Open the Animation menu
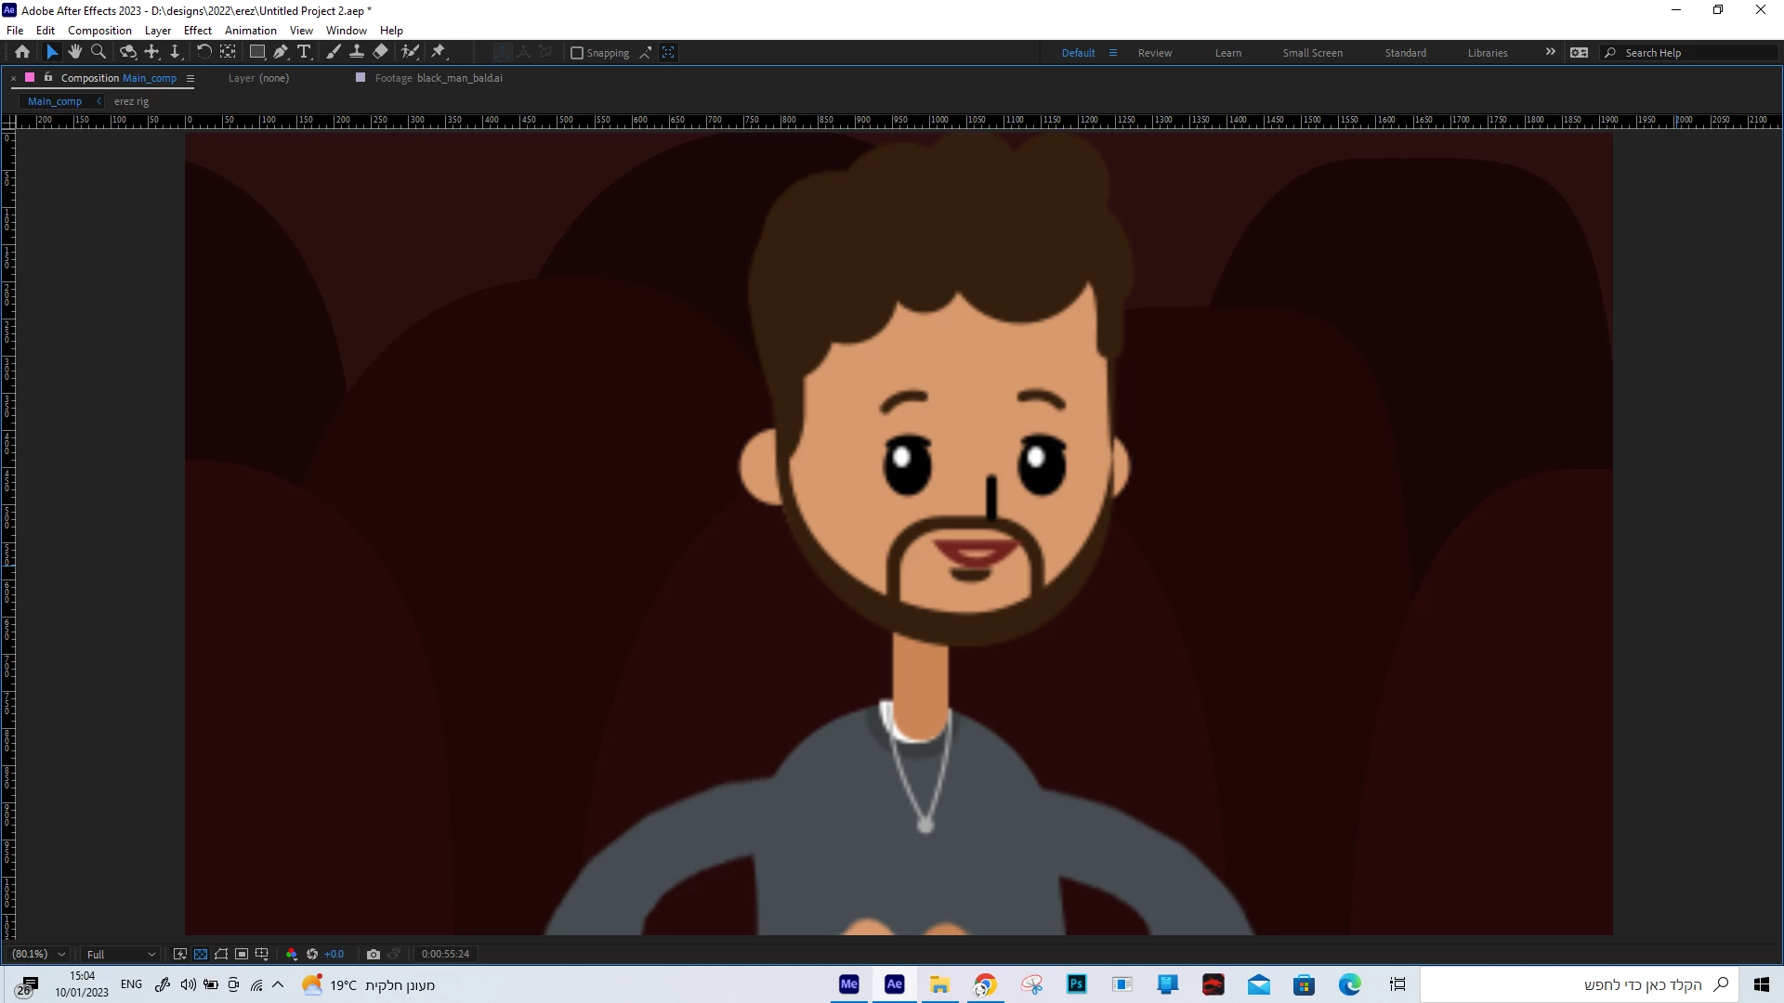Screen dimensions: 1784x1003 point(250,31)
